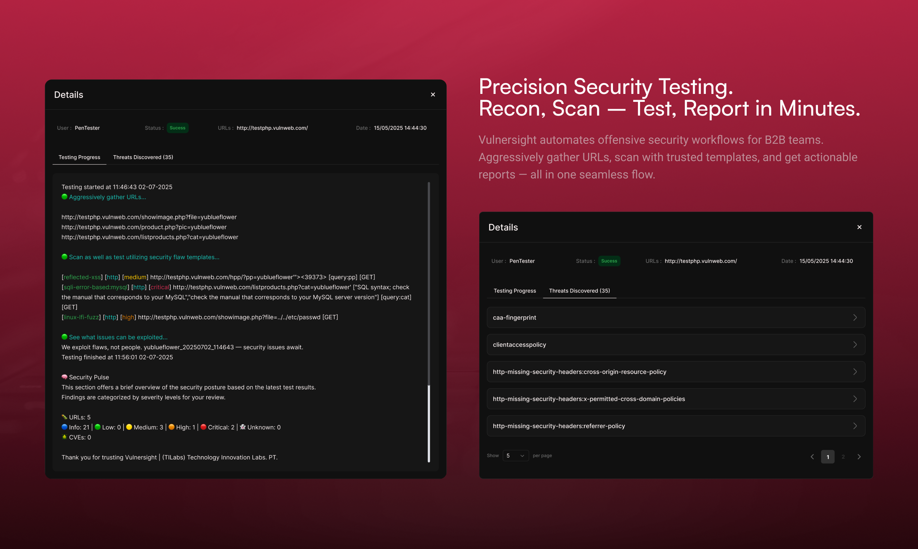The width and height of the screenshot is (918, 549).
Task: Click the high severity label
Action: coord(128,317)
